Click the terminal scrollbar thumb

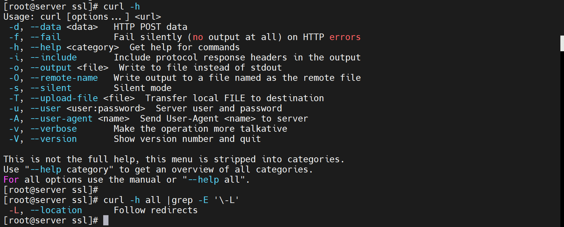tap(562, 43)
